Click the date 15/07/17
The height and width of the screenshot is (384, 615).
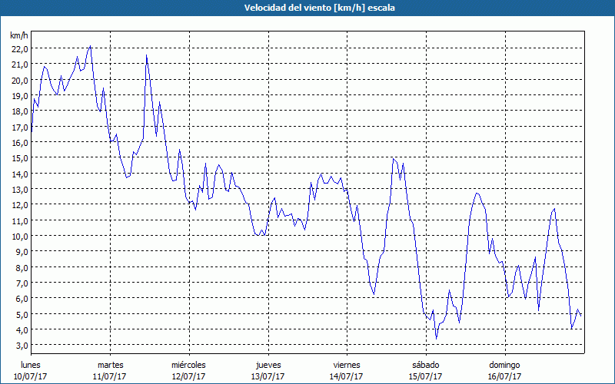click(x=426, y=376)
